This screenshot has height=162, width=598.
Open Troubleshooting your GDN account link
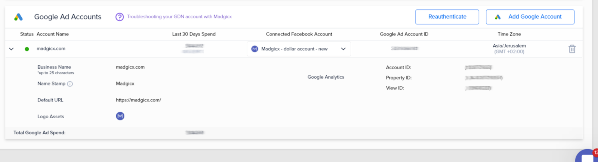tap(179, 16)
